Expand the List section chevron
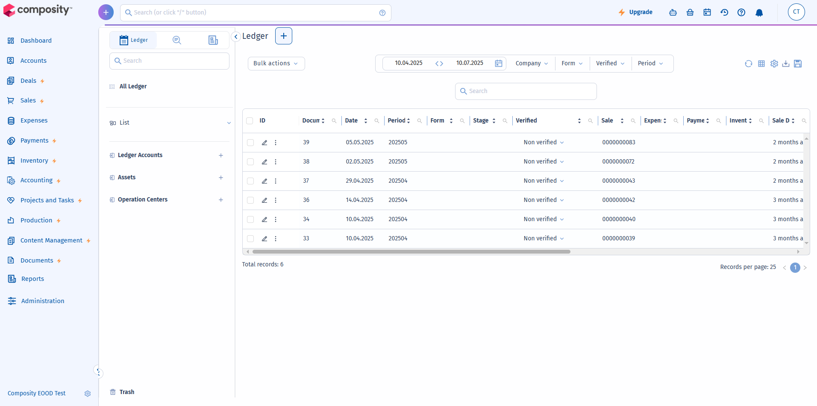Viewport: 817px width, 406px height. click(x=229, y=123)
